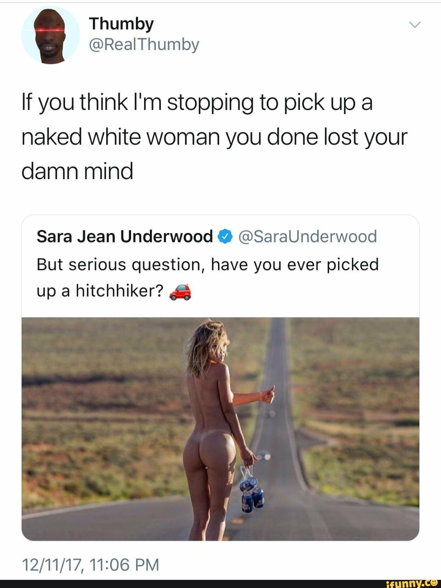Click the words 'damn mind' in tweet

[x=77, y=171]
